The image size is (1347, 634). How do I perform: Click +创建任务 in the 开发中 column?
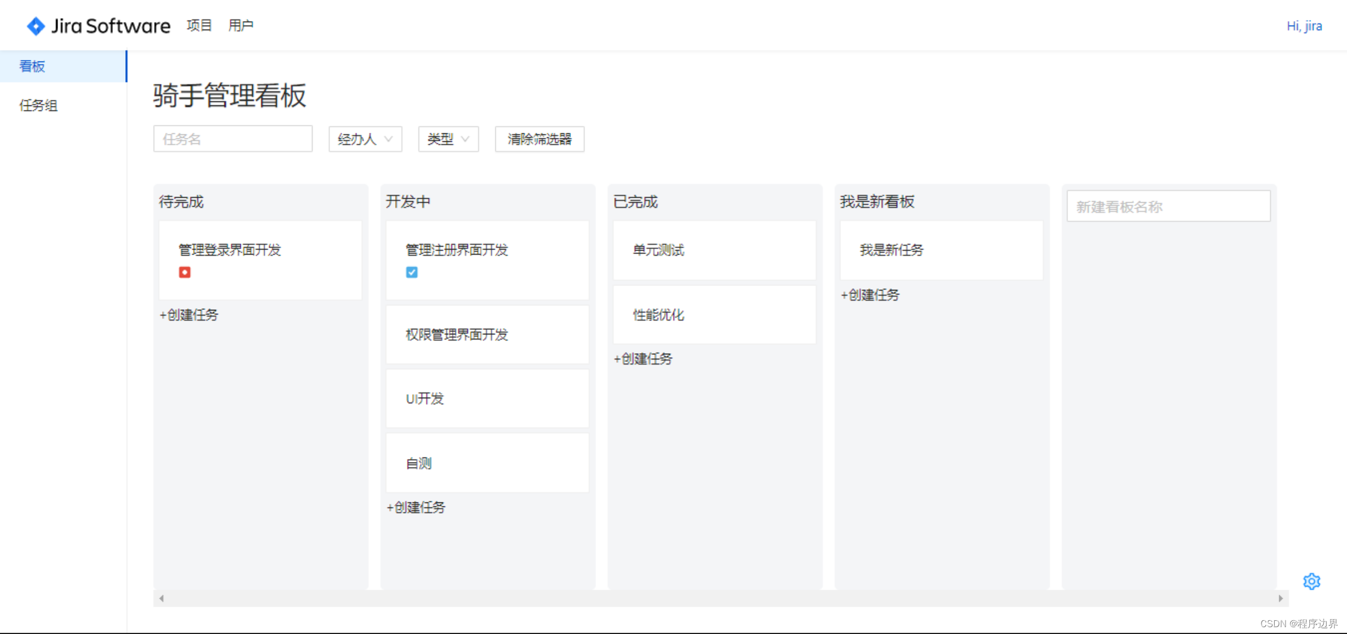416,508
